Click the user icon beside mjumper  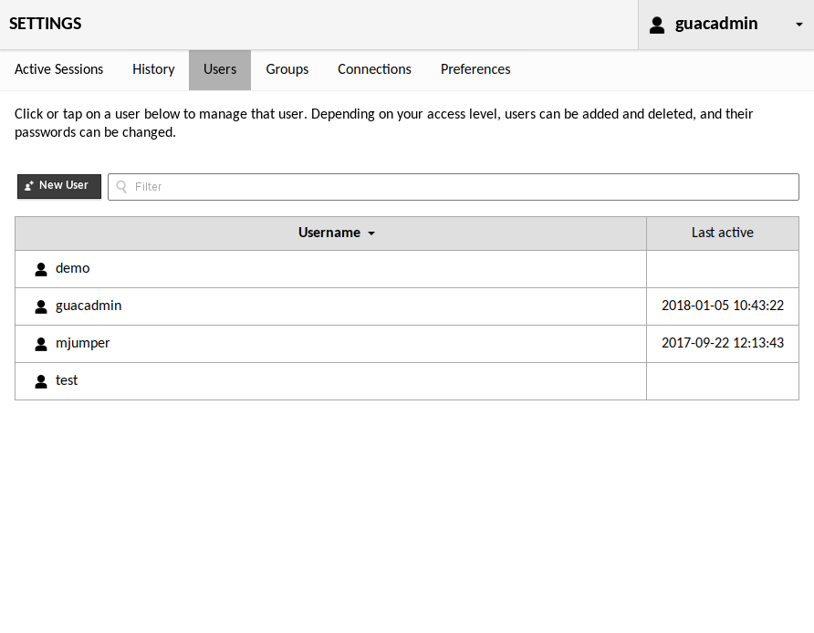41,343
